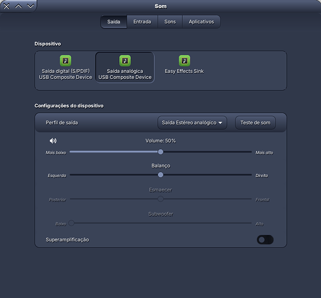Image resolution: width=321 pixels, height=298 pixels.
Task: Click the Configurações do dispositivo heading
Action: [x=69, y=105]
